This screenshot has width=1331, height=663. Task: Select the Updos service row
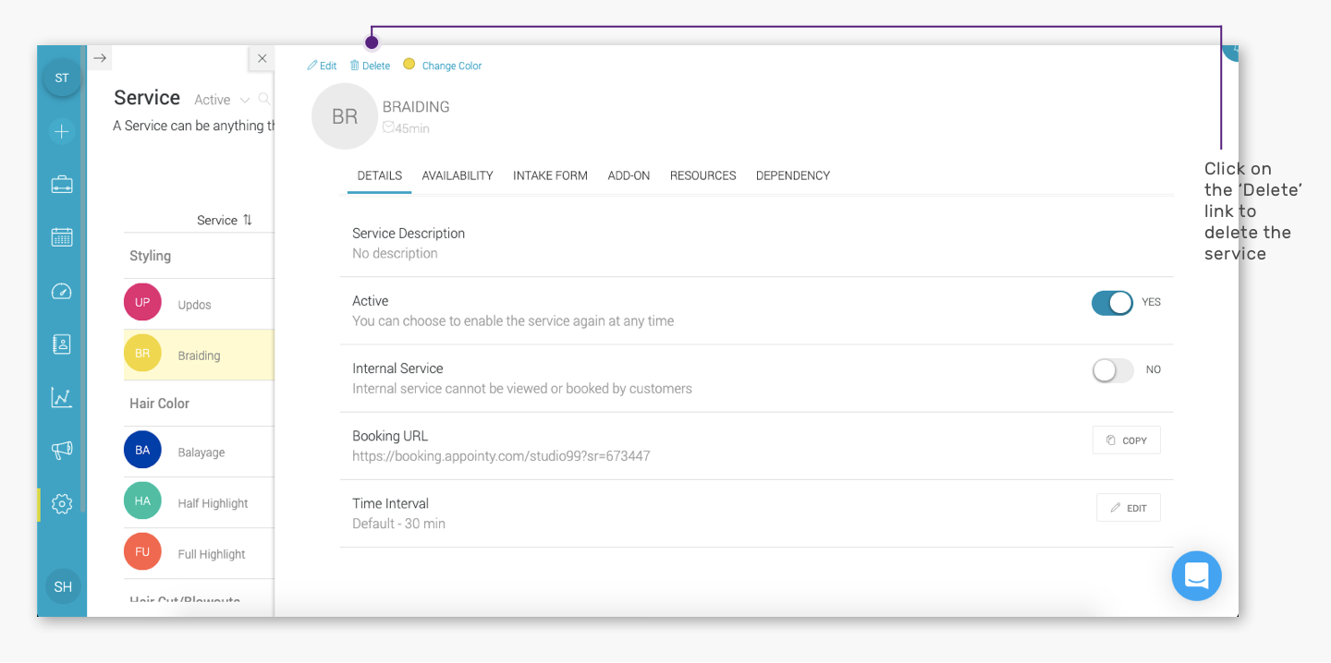199,304
